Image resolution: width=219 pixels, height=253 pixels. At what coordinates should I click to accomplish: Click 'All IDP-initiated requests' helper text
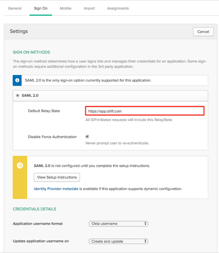point(129,120)
